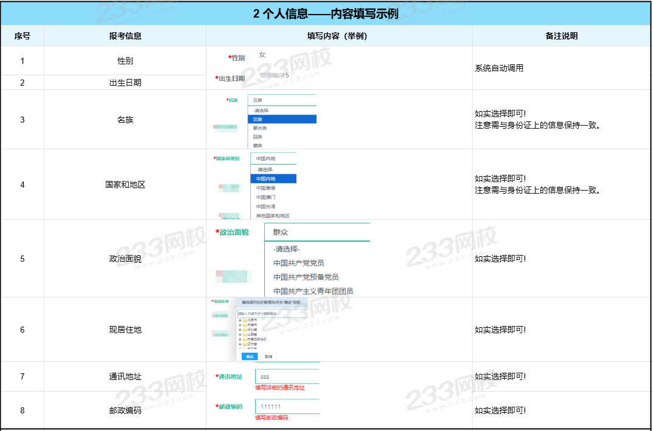Click the 邮政编码 cell in row 8
653x431 pixels.
tap(125, 410)
